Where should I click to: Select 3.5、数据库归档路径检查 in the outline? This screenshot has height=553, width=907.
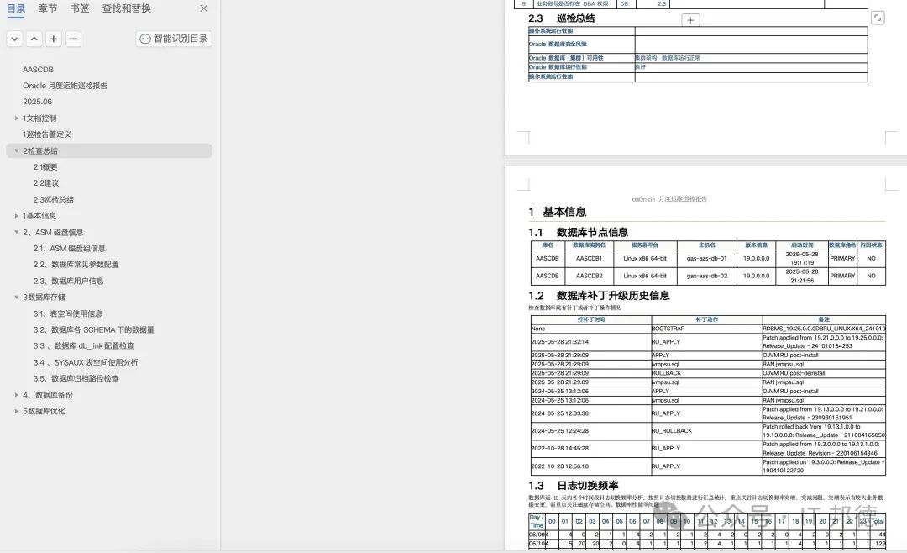click(x=76, y=379)
